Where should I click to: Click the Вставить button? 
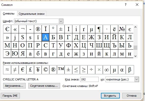[110, 96]
